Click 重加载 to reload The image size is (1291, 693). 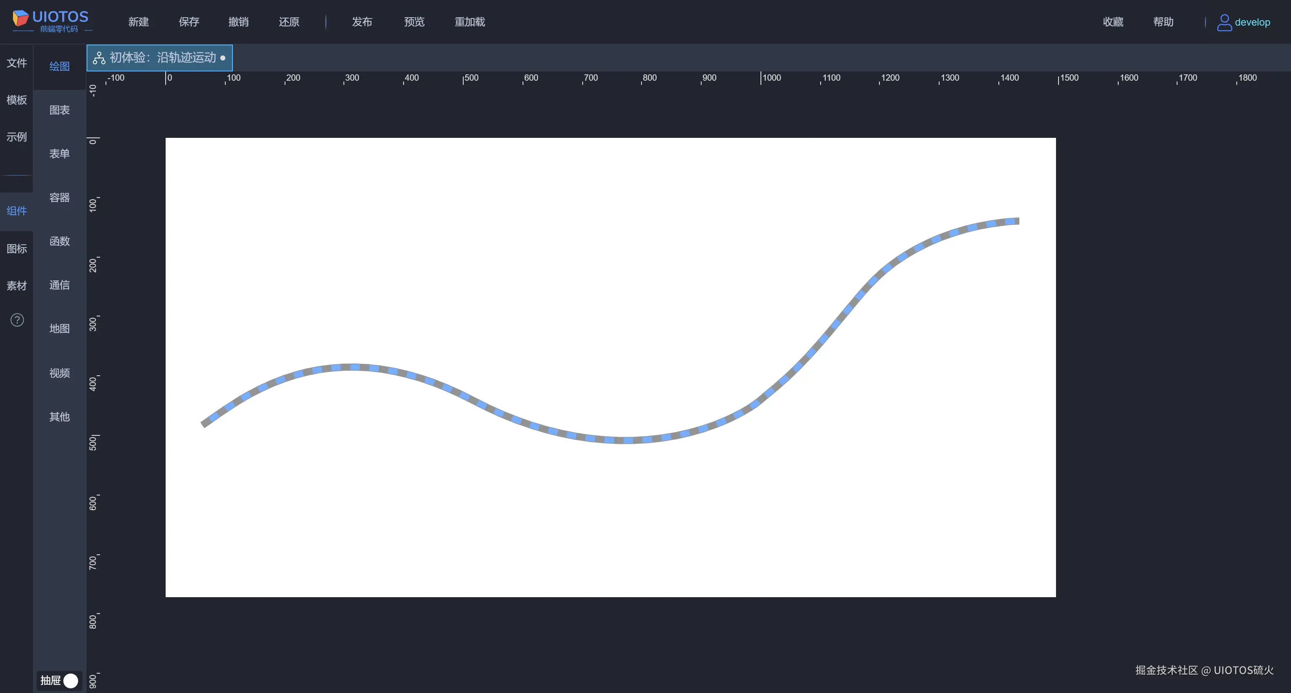click(x=470, y=21)
